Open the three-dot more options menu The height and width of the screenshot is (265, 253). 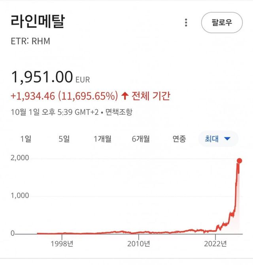click(x=186, y=23)
